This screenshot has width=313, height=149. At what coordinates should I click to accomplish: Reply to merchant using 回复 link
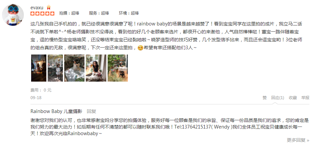pos(91,111)
